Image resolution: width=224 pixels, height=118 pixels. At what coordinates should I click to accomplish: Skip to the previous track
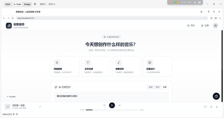pos(105,105)
